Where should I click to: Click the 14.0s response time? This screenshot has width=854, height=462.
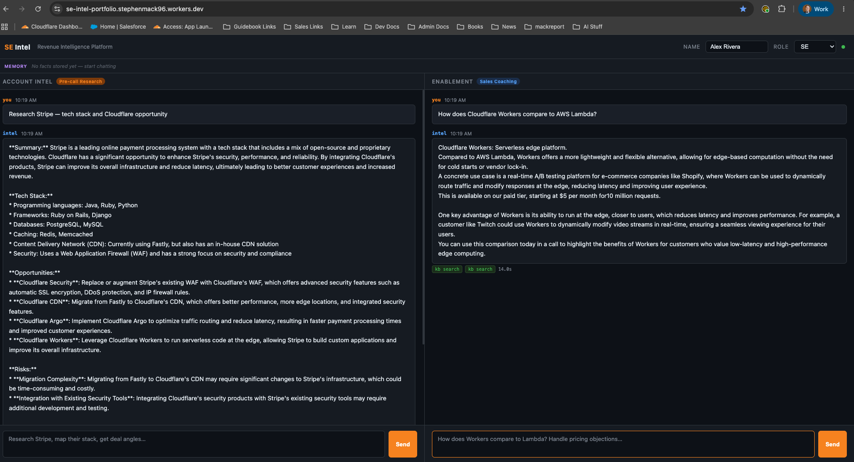click(505, 269)
